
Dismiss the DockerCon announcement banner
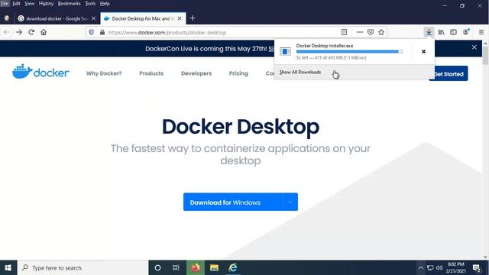[474, 47]
